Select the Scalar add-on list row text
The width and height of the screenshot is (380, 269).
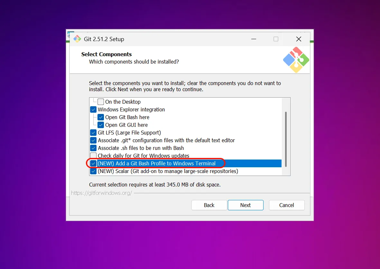tap(168, 171)
